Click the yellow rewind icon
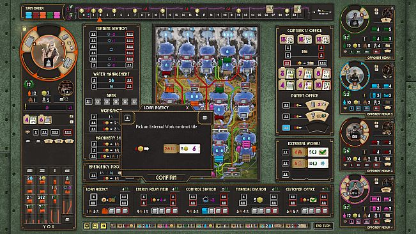The image size is (416, 234). 104,226
